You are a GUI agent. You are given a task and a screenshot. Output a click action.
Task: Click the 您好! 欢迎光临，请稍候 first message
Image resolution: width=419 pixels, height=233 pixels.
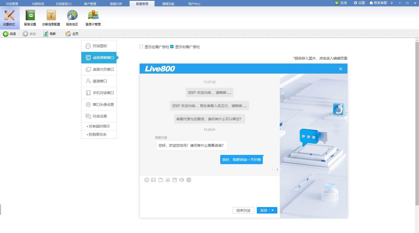pos(209,93)
